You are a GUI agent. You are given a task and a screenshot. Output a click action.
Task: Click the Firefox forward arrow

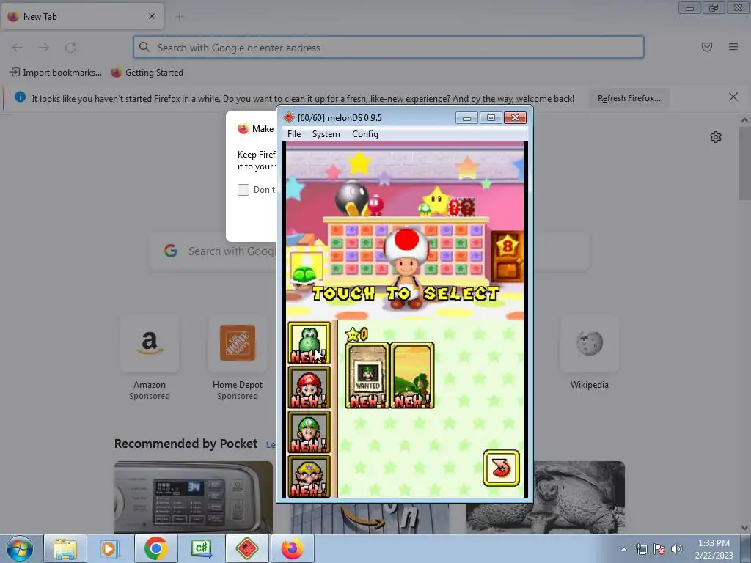click(x=44, y=48)
